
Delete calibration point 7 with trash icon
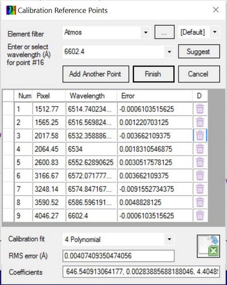(200, 189)
